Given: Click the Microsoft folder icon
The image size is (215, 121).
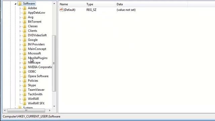Looking at the screenshot, I should (x=25, y=53).
